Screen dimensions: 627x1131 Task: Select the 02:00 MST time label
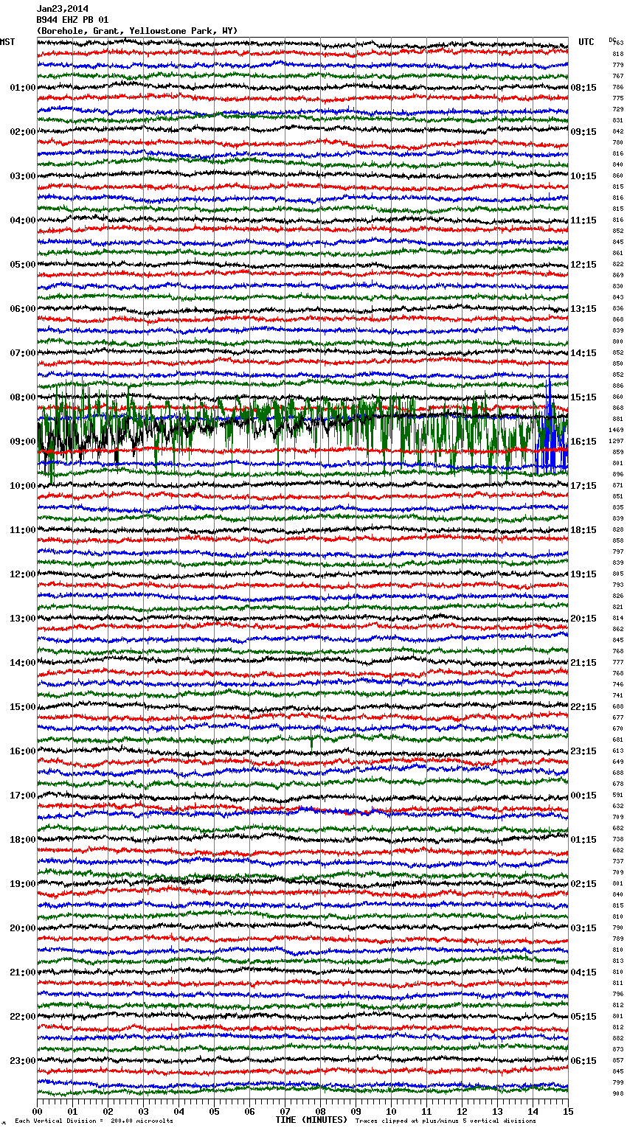(23, 132)
